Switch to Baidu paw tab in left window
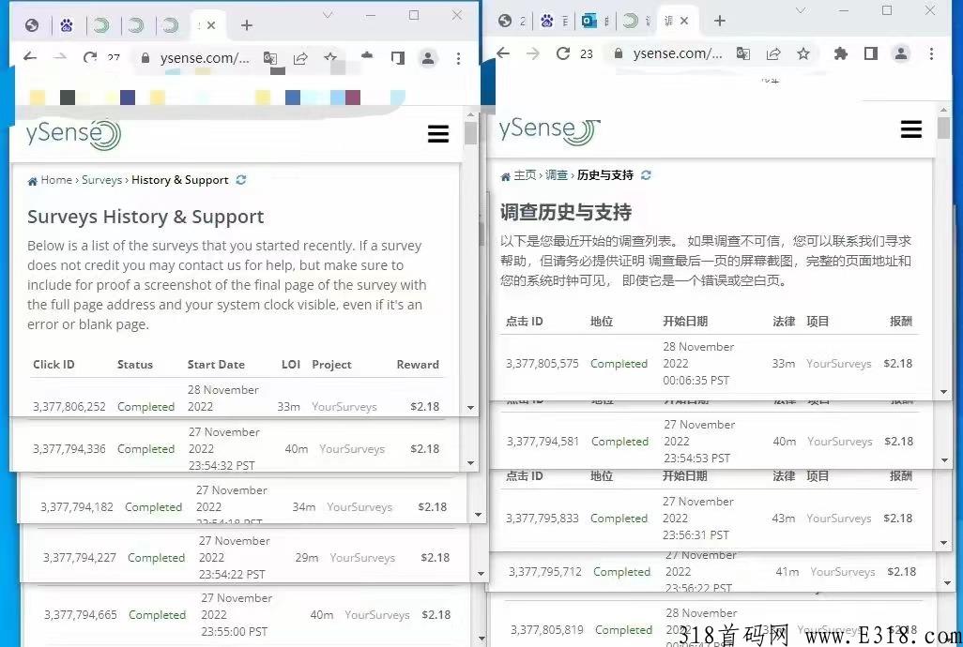The height and width of the screenshot is (647, 963). (67, 25)
